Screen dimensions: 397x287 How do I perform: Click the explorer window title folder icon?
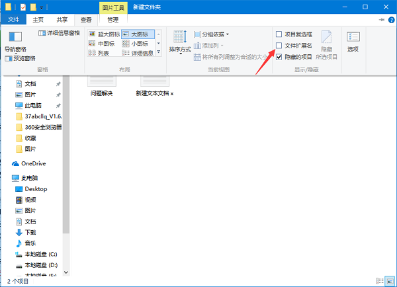click(9, 7)
